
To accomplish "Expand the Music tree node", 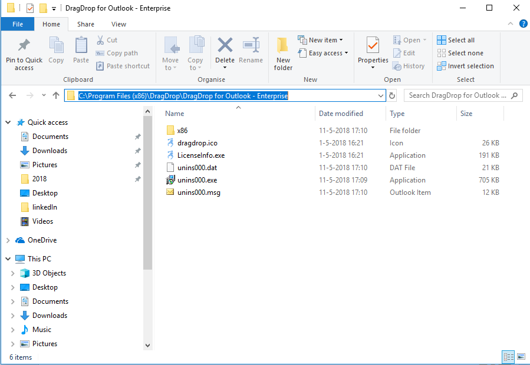I will [12, 330].
